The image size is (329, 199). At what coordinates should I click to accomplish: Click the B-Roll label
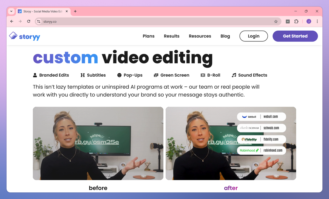click(x=214, y=75)
